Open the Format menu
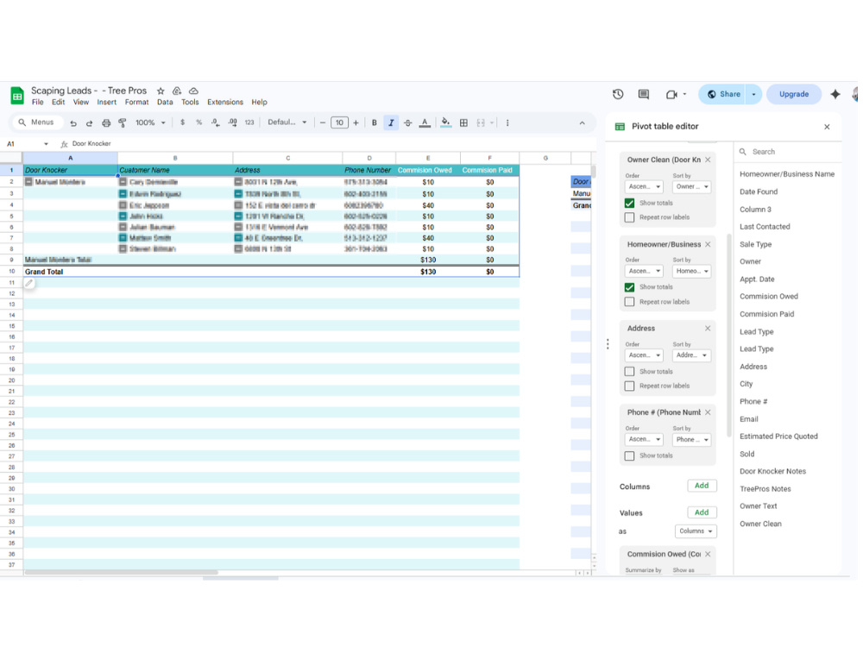 tap(137, 103)
